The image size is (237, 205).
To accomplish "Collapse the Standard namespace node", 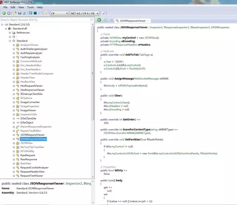I will (x=10, y=41).
